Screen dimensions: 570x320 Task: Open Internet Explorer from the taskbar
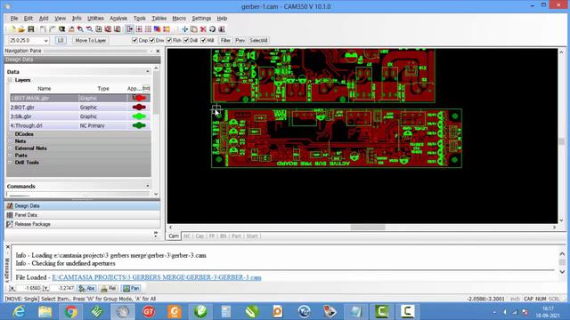[x=19, y=312]
